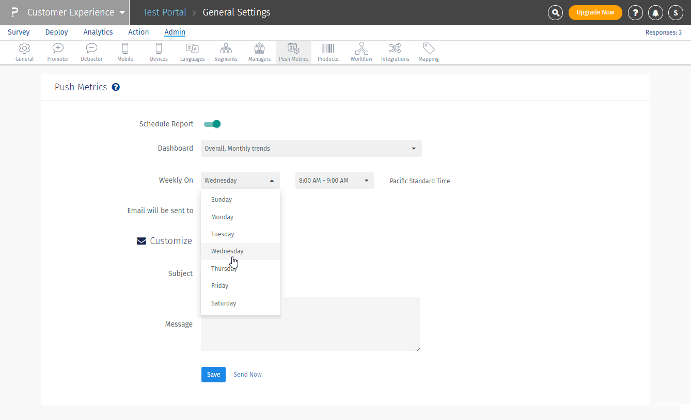Switch to the Analytics tab
Viewport: 691px width, 420px height.
[98, 32]
